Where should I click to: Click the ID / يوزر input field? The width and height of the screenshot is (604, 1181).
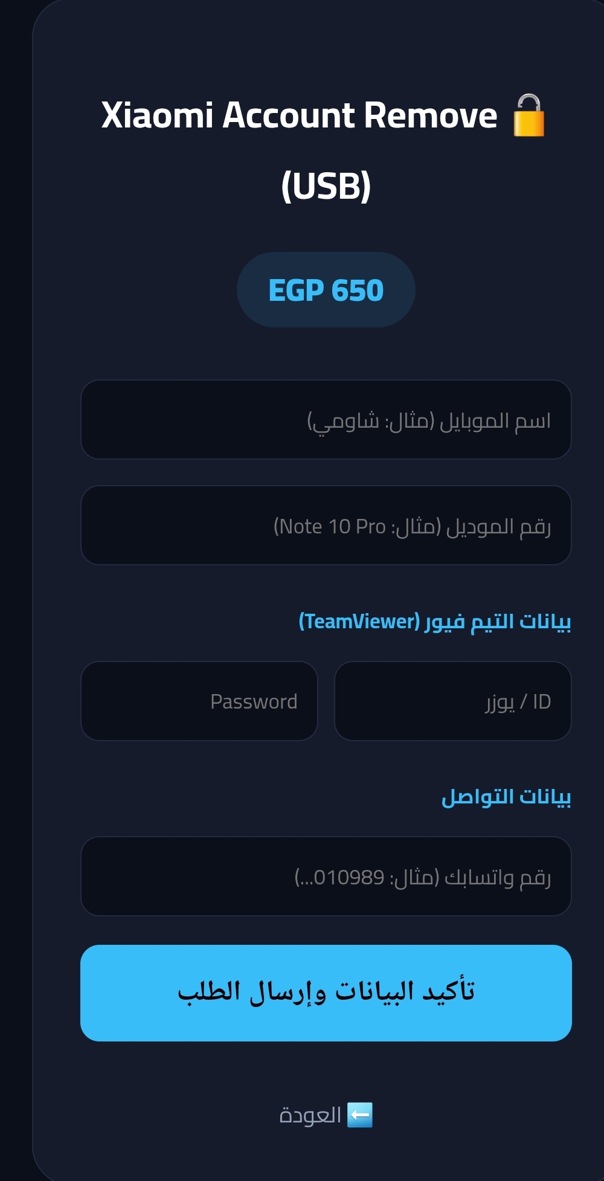point(453,701)
